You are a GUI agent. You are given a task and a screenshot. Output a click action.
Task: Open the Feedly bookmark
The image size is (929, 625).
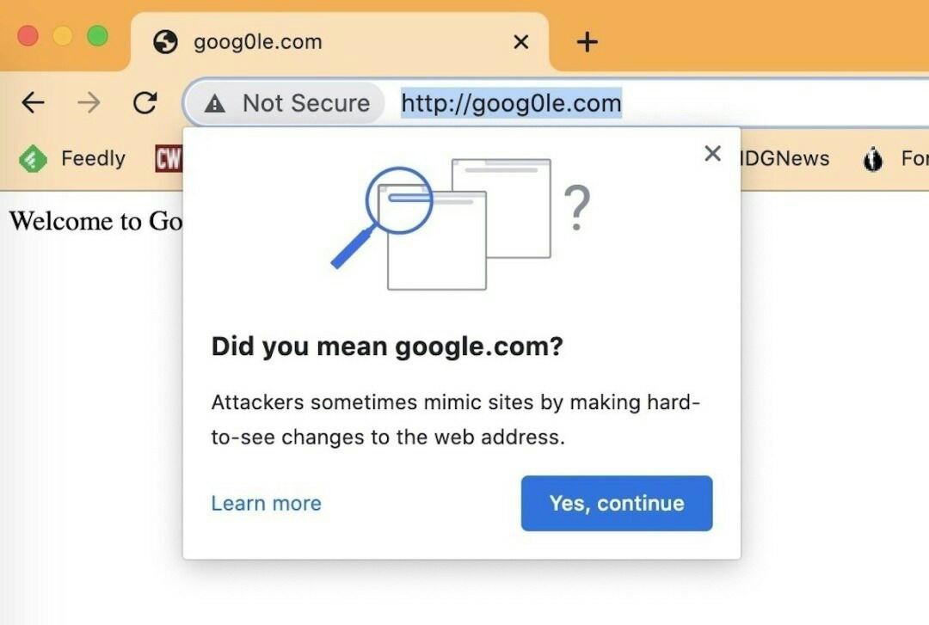pos(73,159)
